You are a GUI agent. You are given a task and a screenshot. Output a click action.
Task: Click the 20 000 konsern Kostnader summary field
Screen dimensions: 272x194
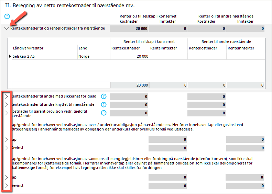point(129,28)
